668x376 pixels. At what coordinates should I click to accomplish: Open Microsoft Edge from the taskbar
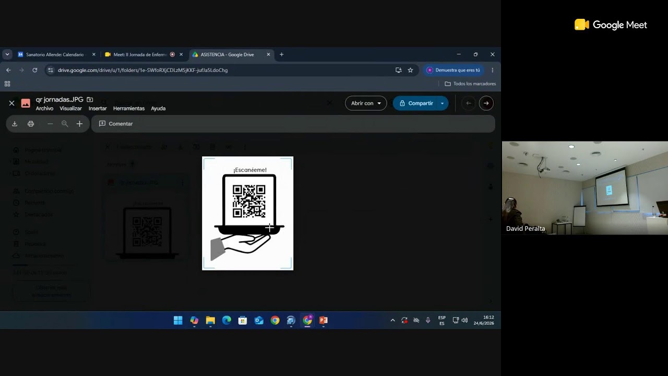[x=226, y=321]
